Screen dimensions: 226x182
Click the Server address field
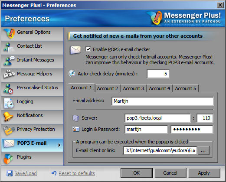click(x=157, y=118)
